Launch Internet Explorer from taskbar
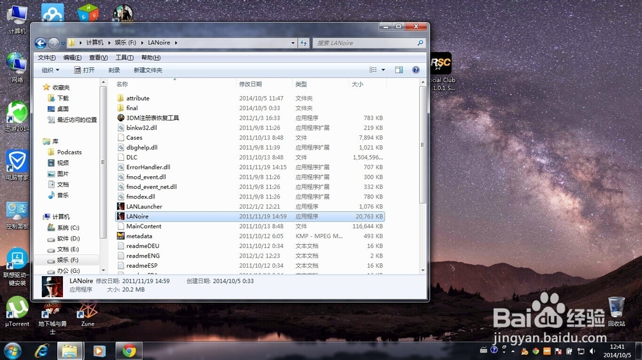The image size is (642, 360). 41,350
